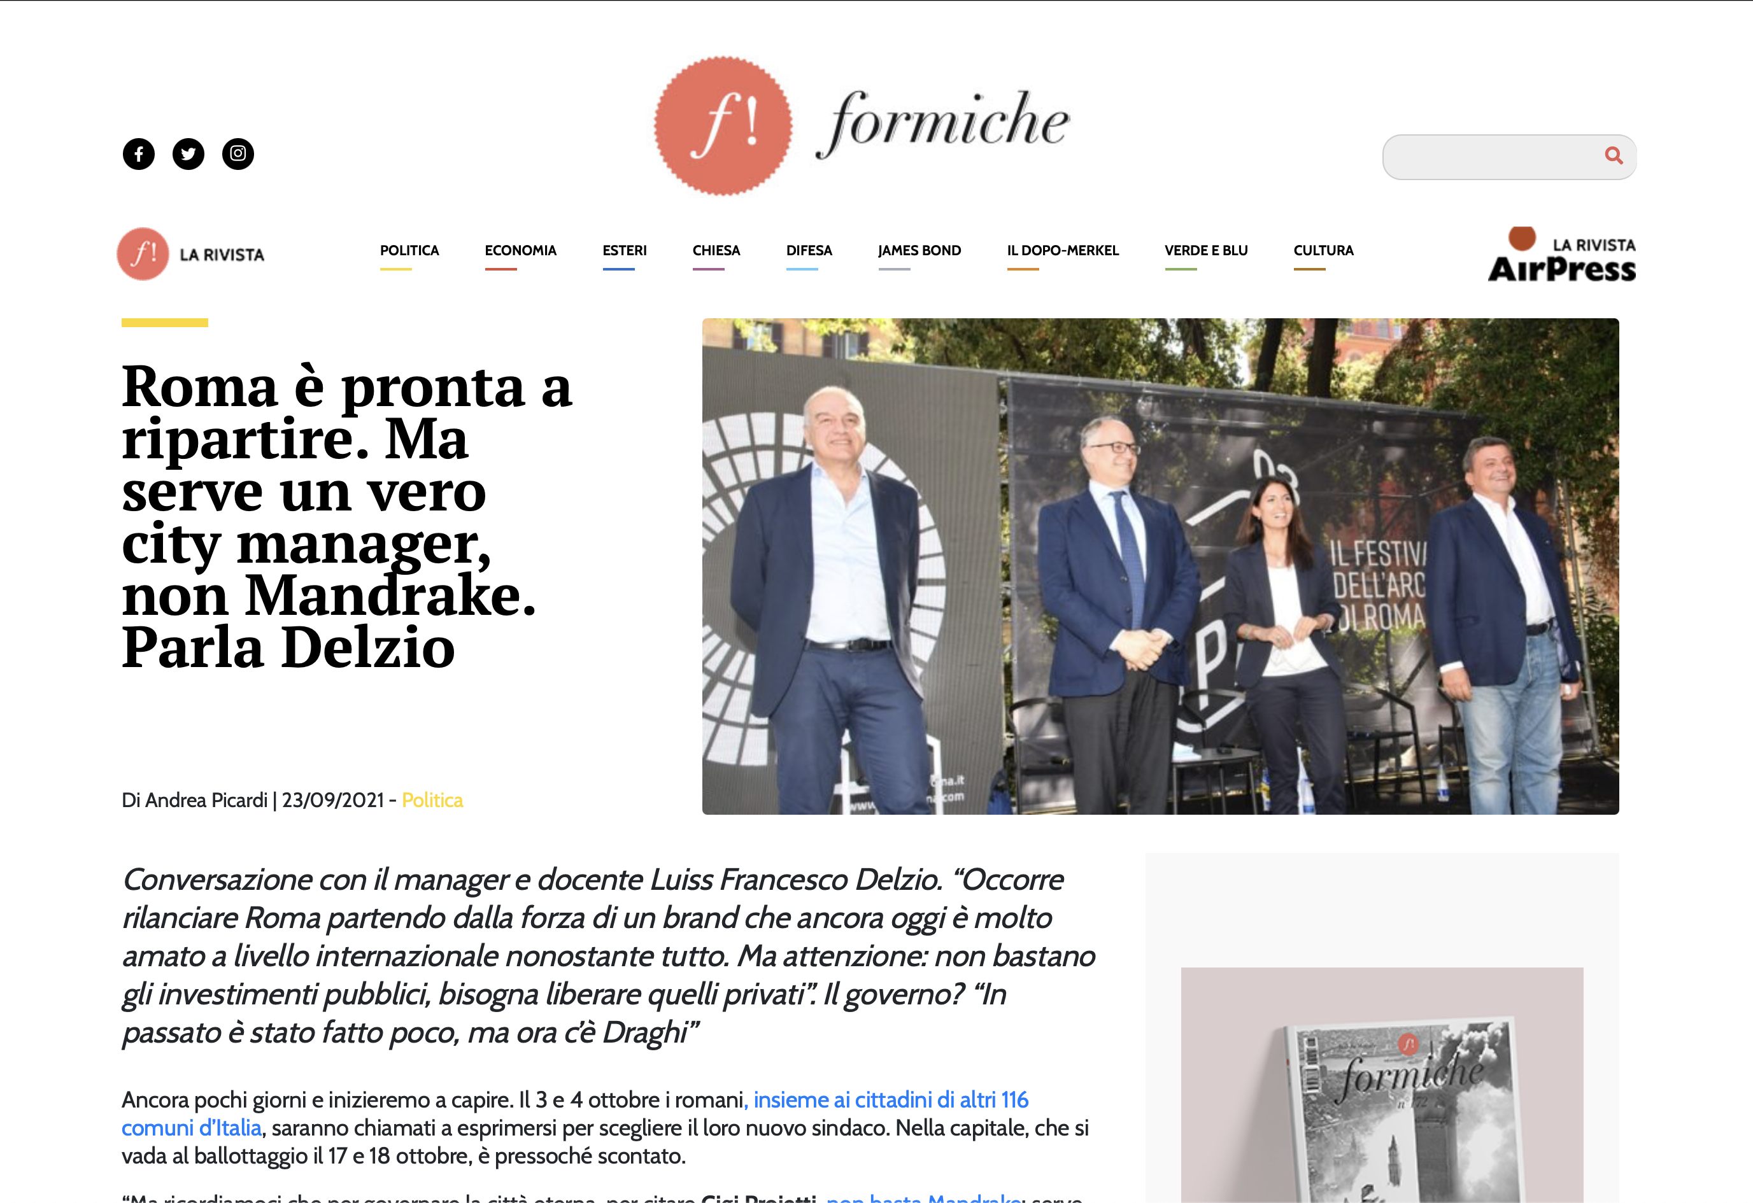The width and height of the screenshot is (1753, 1203).
Task: Open the formiche magazine cover thumbnail
Action: click(1382, 1085)
